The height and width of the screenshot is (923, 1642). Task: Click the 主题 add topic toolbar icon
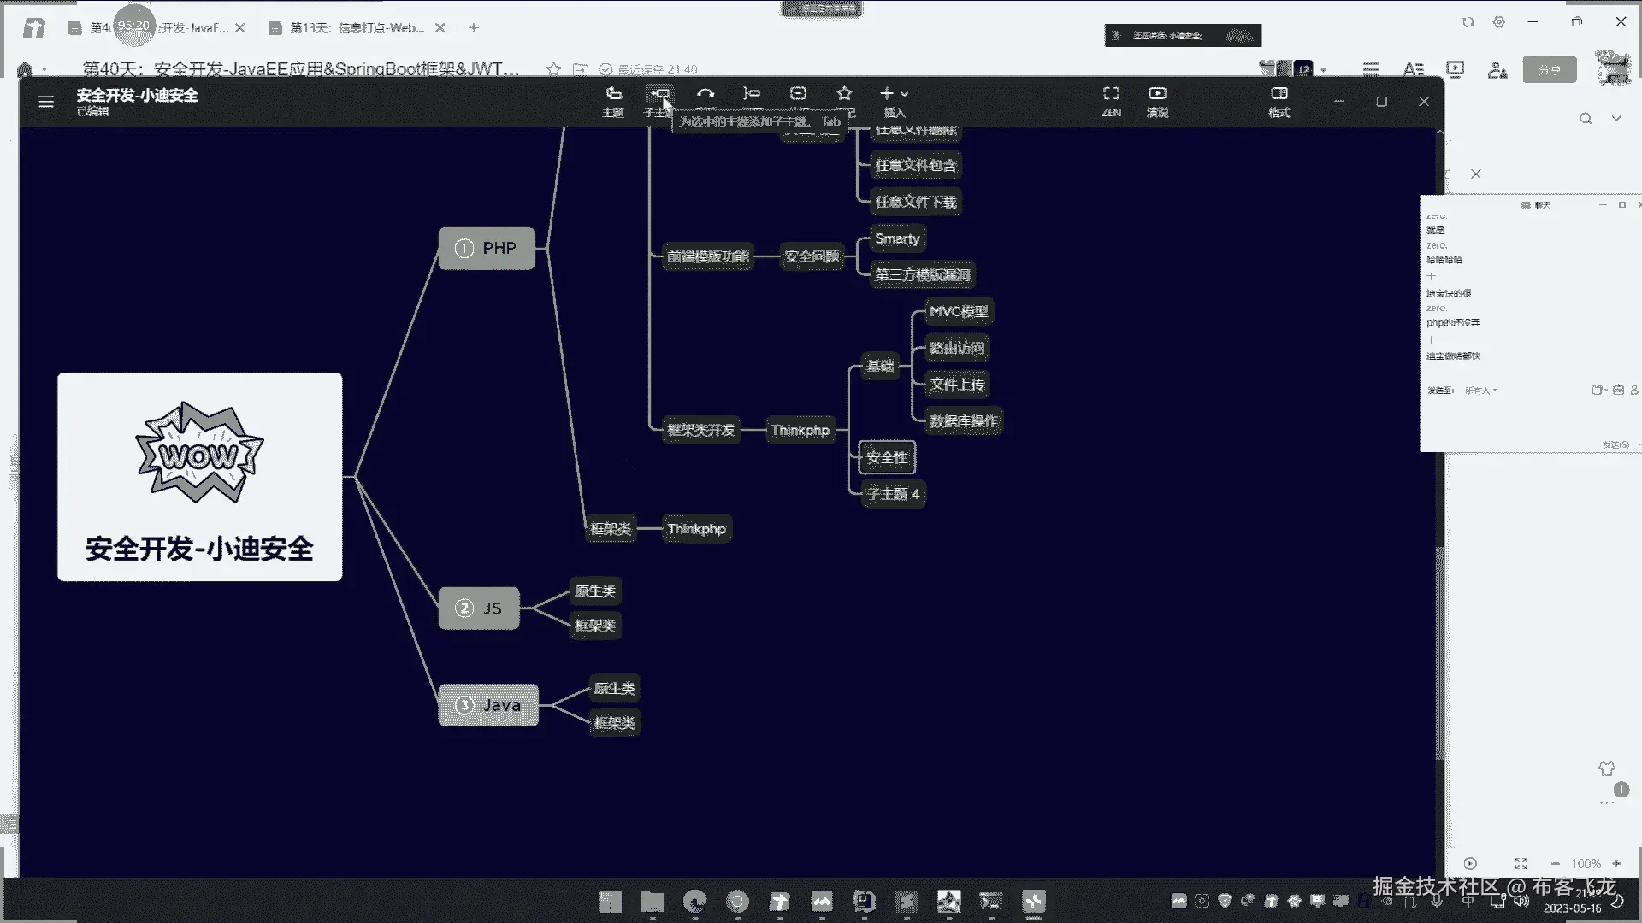(613, 94)
